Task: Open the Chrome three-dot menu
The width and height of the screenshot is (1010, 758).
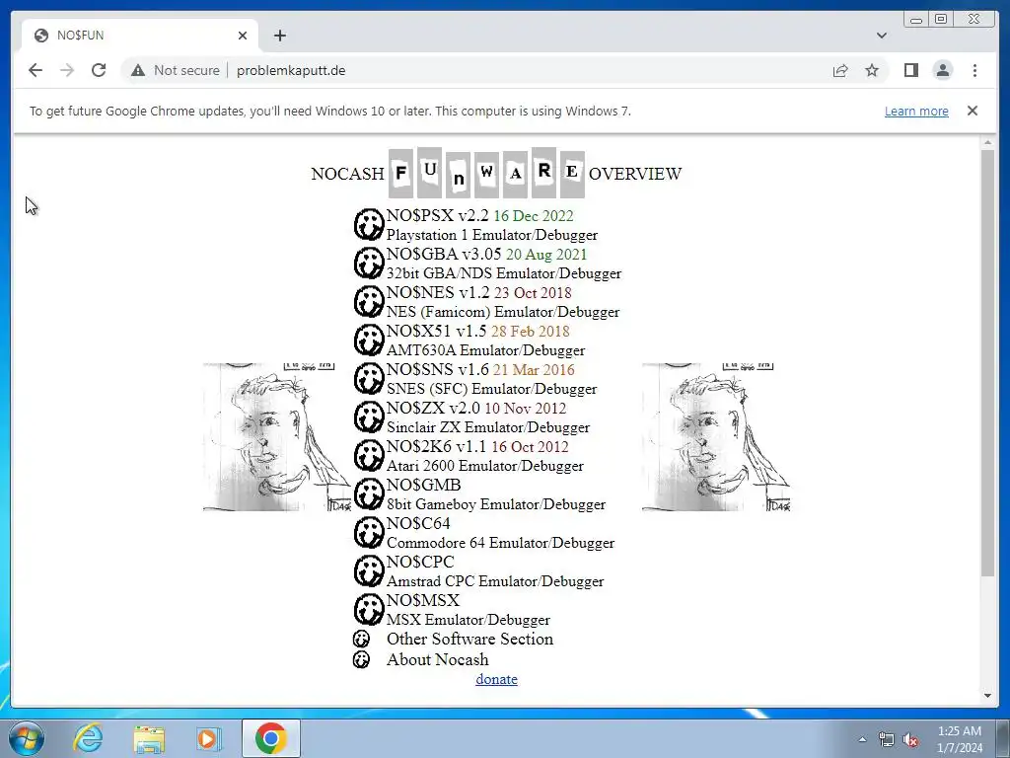Action: click(974, 70)
